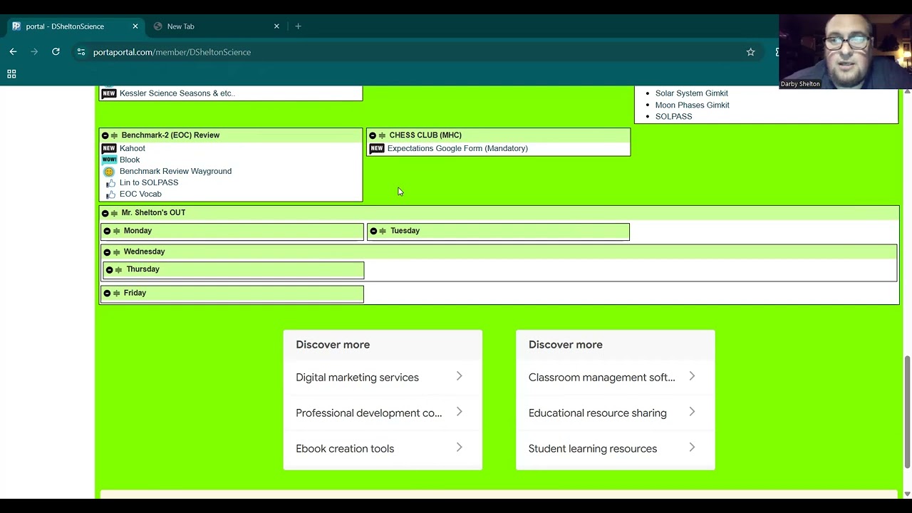Collapse the Friday folder
The width and height of the screenshot is (912, 513).
(107, 293)
